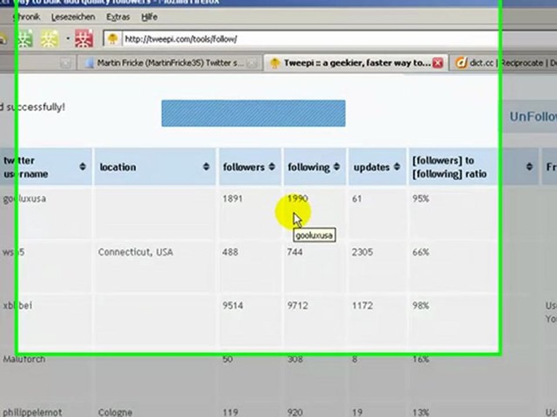
Task: Sort table by following column
Action: click(x=314, y=167)
